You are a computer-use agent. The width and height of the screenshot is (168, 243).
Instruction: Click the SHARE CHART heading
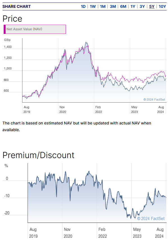[x=17, y=6]
